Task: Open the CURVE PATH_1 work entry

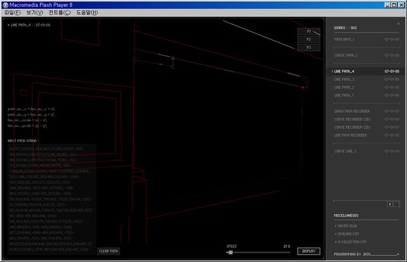Action: 366,56
